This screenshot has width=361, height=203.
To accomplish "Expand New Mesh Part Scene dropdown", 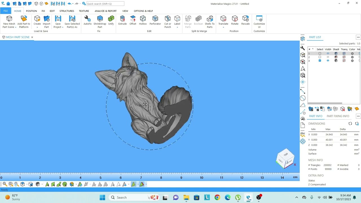I will (16, 27).
